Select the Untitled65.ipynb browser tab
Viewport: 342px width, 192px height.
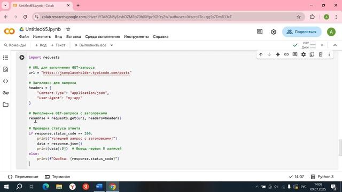42,5
